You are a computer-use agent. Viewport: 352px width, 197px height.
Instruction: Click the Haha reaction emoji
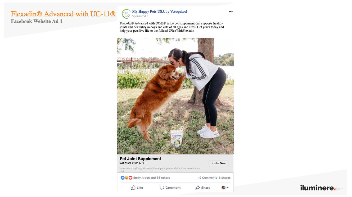point(127,178)
